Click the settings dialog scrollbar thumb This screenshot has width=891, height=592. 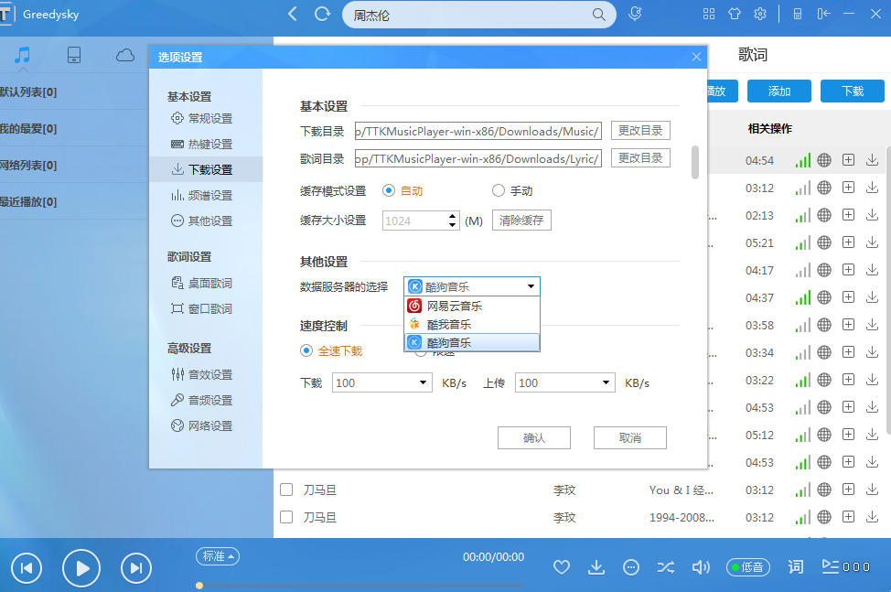pyautogui.click(x=695, y=163)
